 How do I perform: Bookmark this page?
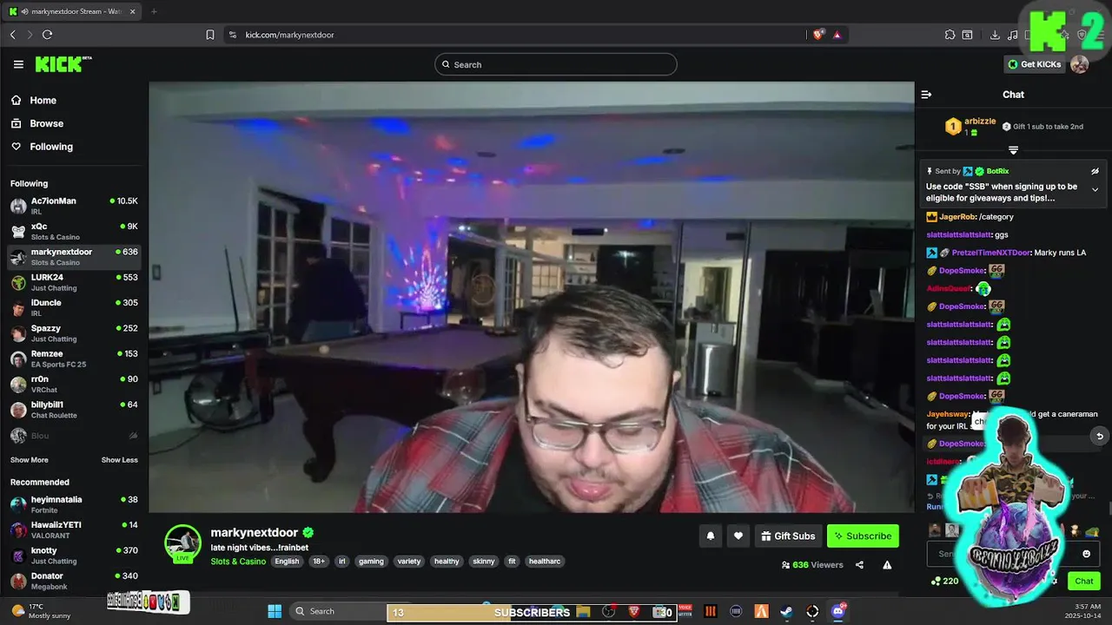[x=210, y=35]
